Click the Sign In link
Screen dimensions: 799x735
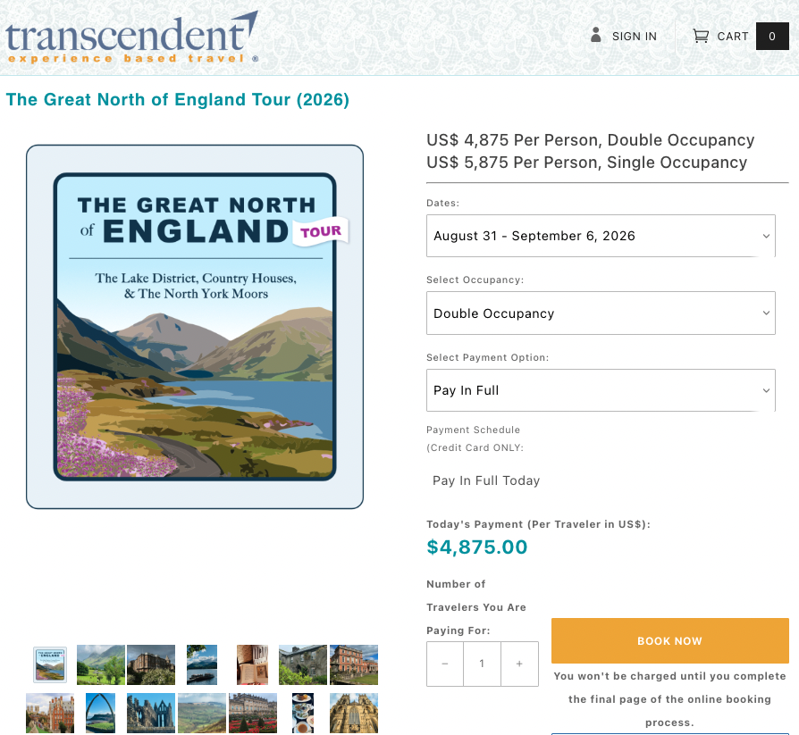(634, 37)
